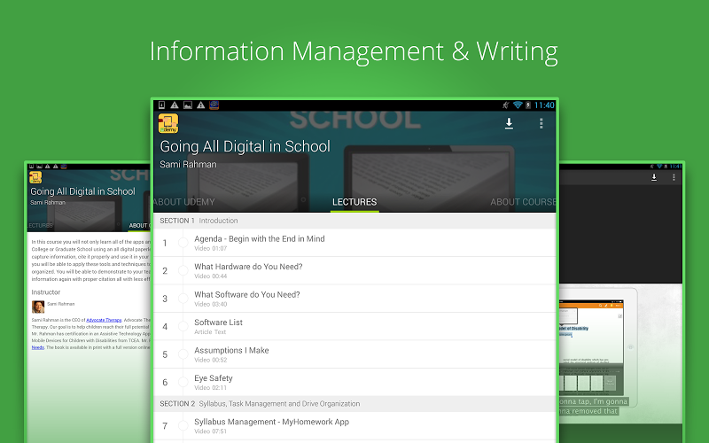This screenshot has height=443, width=709.
Task: Open the Software List article
Action: click(354, 326)
